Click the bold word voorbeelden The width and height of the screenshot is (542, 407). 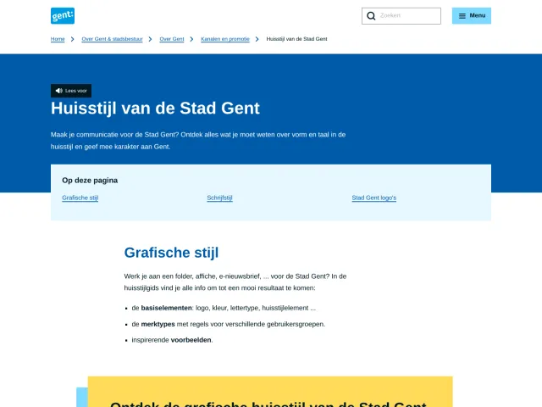(x=191, y=340)
